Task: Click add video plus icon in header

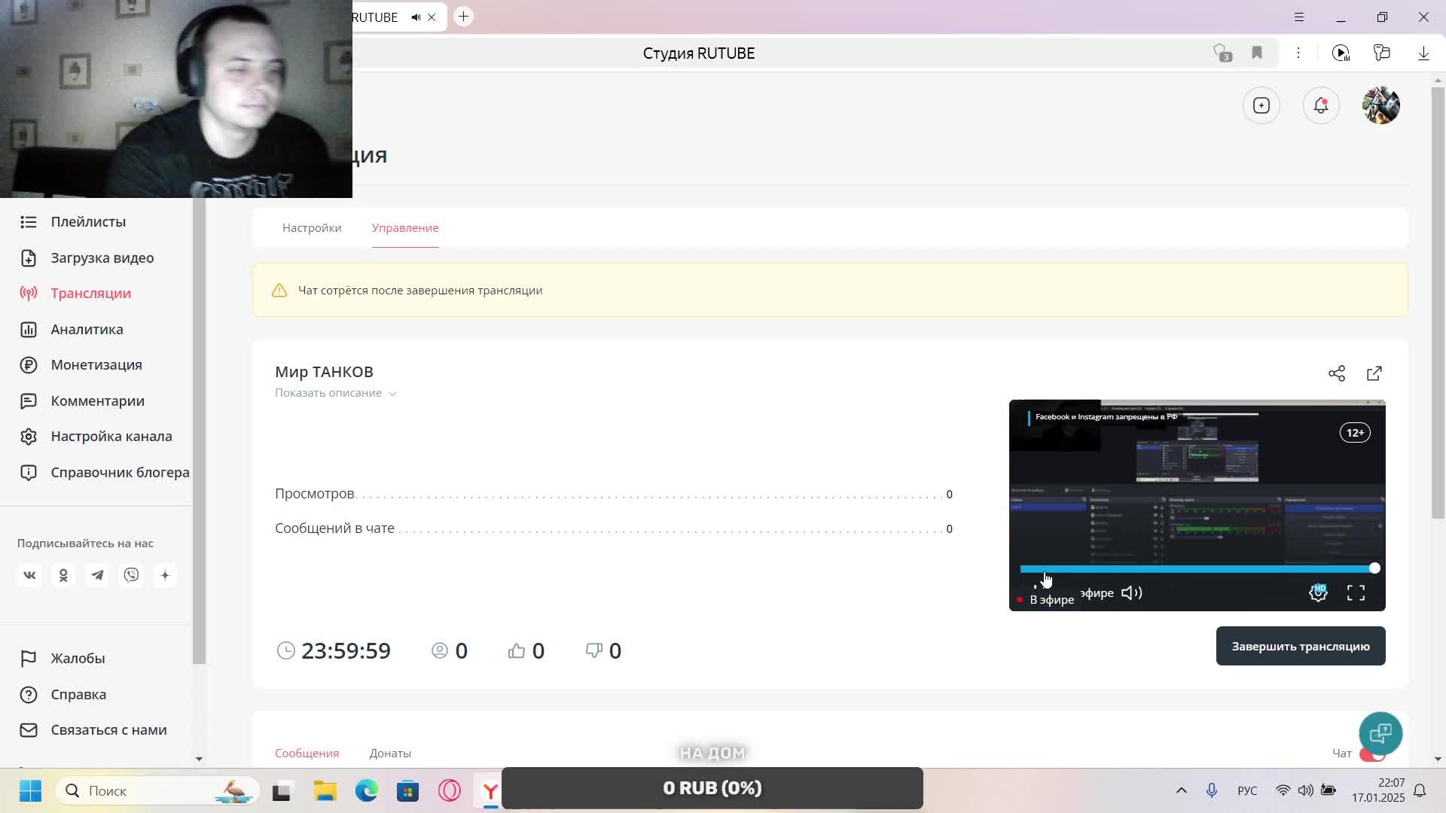Action: (1261, 105)
